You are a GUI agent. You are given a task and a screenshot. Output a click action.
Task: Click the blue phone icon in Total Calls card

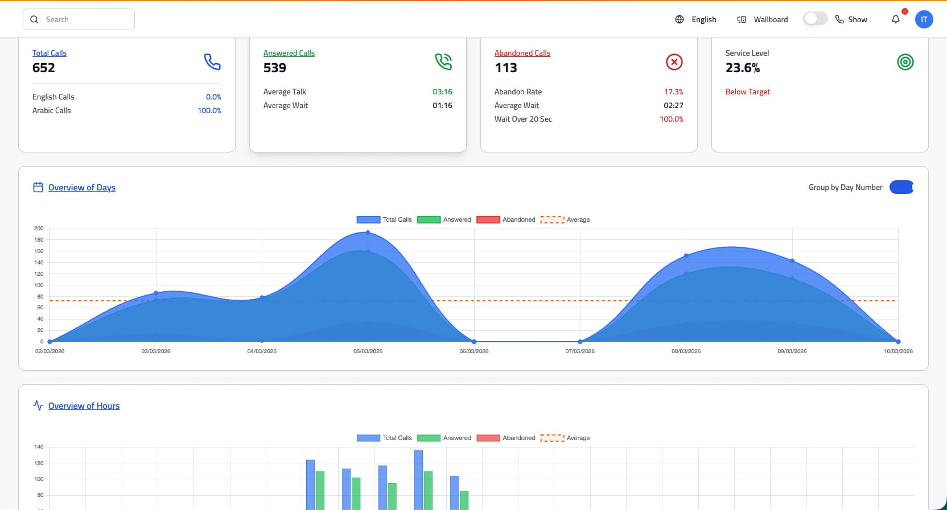[x=212, y=61]
